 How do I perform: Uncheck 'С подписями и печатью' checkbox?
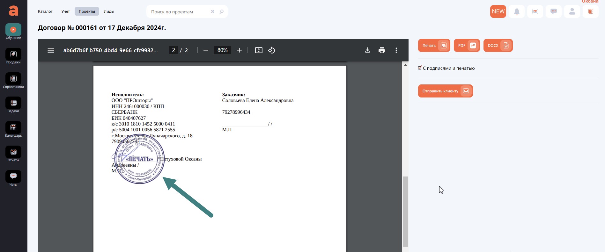tap(420, 68)
